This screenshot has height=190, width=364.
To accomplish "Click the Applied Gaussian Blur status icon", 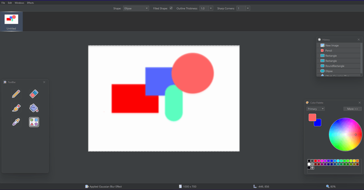I will pyautogui.click(x=87, y=186).
